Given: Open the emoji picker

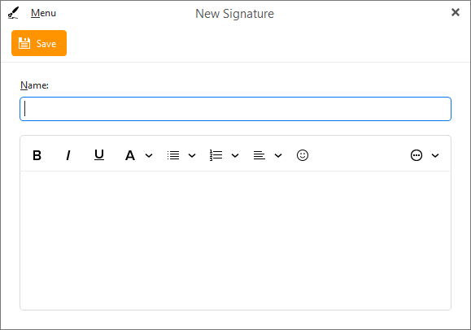Looking at the screenshot, I should point(303,155).
